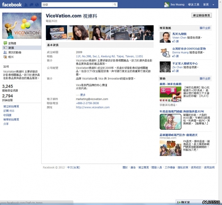Click friend activity people icon in sidebar
222x205 pixels.
(5, 52)
